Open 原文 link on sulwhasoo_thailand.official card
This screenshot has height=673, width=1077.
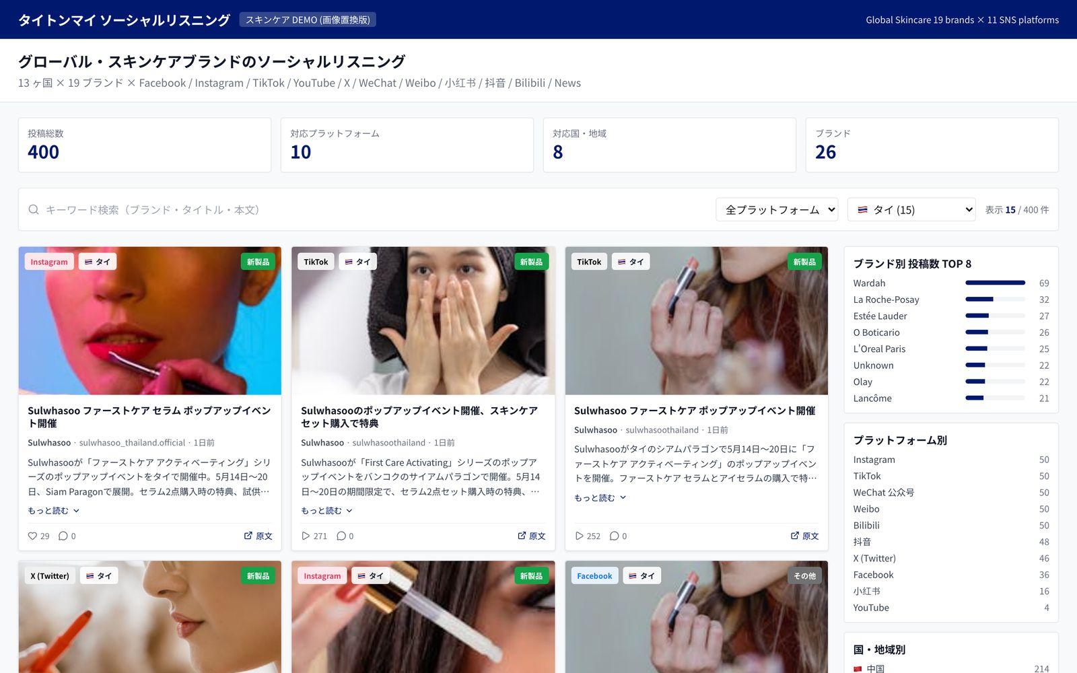point(258,536)
